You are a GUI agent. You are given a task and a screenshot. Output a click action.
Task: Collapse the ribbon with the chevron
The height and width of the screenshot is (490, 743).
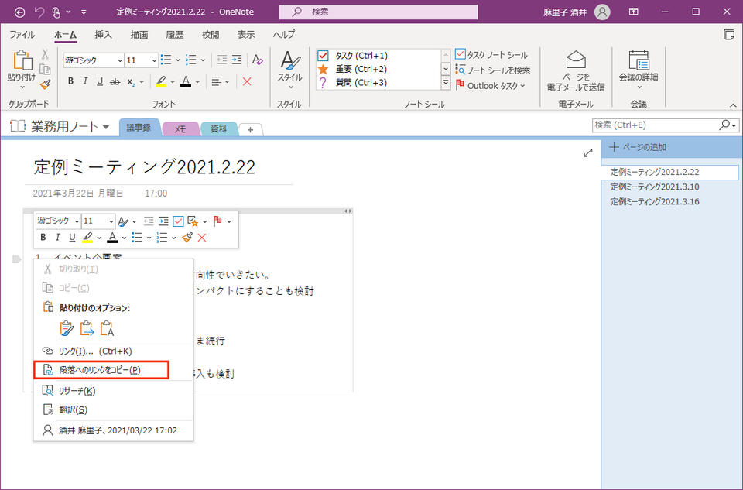click(x=733, y=105)
